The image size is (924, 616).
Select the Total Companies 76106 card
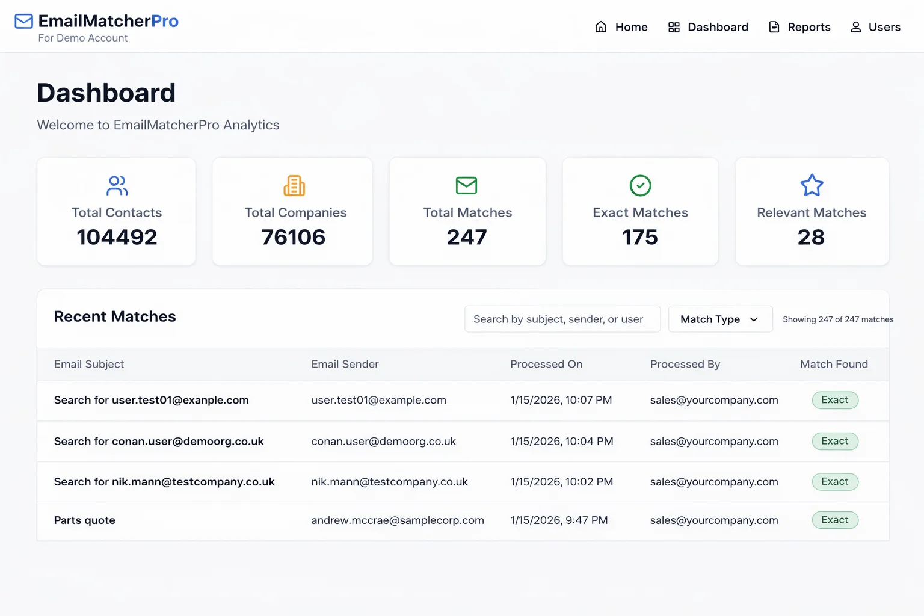(x=292, y=211)
